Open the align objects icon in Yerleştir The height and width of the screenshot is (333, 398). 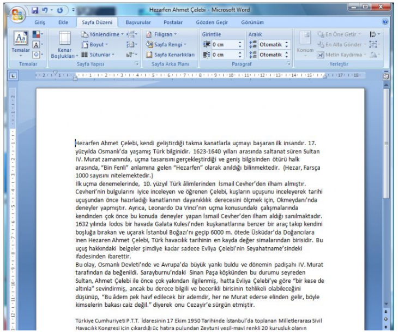375,34
